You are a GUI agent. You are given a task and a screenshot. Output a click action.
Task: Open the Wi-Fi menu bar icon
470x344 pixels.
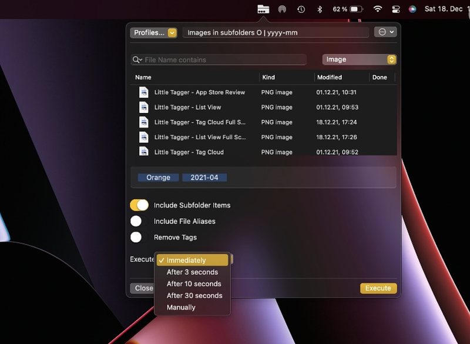click(378, 9)
